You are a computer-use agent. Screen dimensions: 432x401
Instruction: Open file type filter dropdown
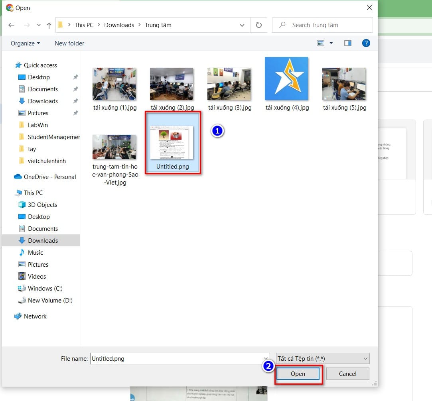pyautogui.click(x=323, y=359)
